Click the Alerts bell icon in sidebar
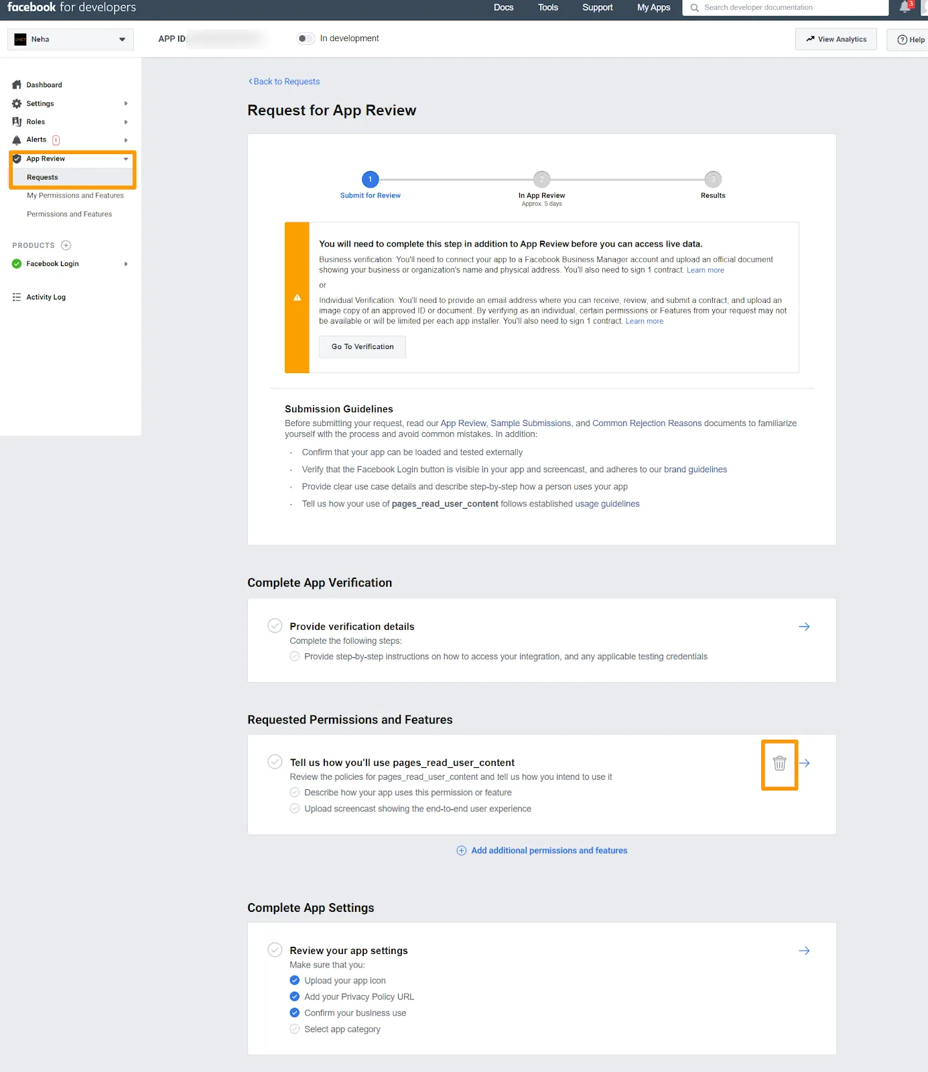This screenshot has width=928, height=1072. (17, 140)
